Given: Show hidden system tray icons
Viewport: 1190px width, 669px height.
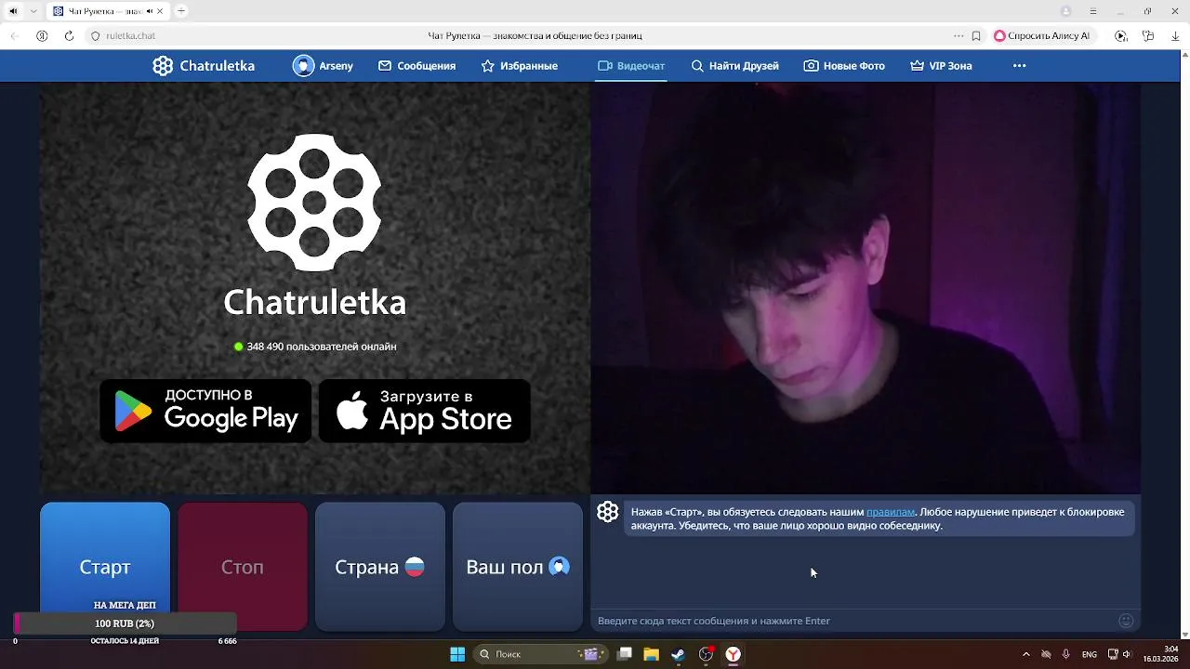Looking at the screenshot, I should (1026, 654).
